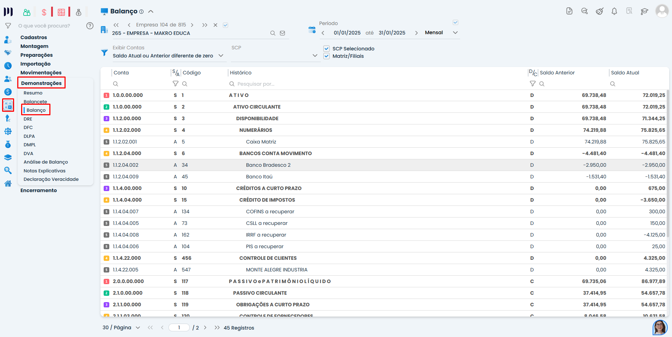672x337 pixels.
Task: Expand the Exibir Contas dropdown
Action: click(221, 56)
